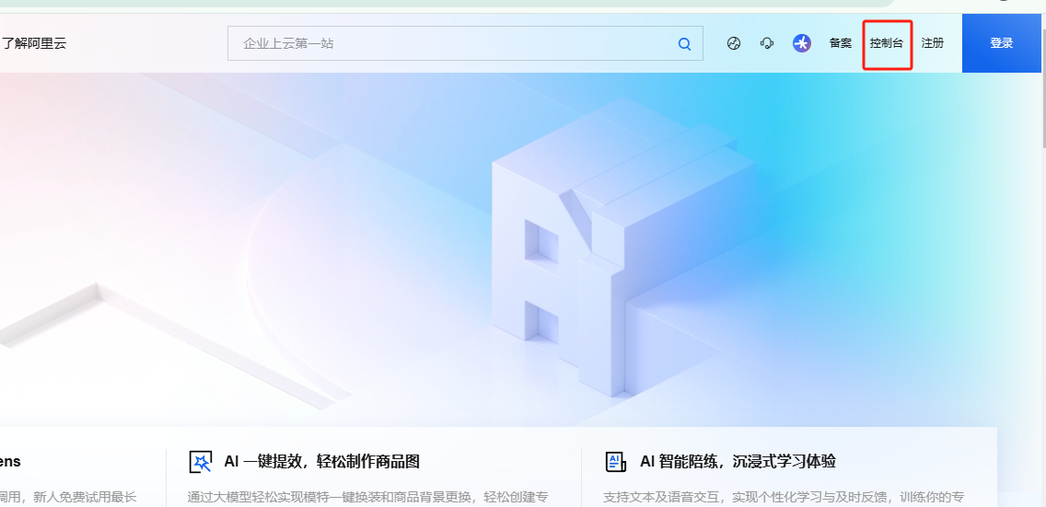Click the description starting 通过大模型轻松实现模特
This screenshot has width=1046, height=507.
[x=368, y=497]
